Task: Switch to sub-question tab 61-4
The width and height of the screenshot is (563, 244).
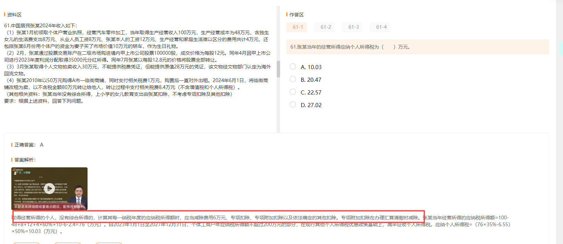Action: [381, 27]
